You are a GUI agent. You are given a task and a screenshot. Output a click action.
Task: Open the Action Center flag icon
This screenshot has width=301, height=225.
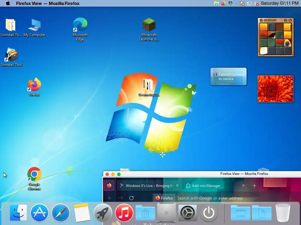[242, 4]
